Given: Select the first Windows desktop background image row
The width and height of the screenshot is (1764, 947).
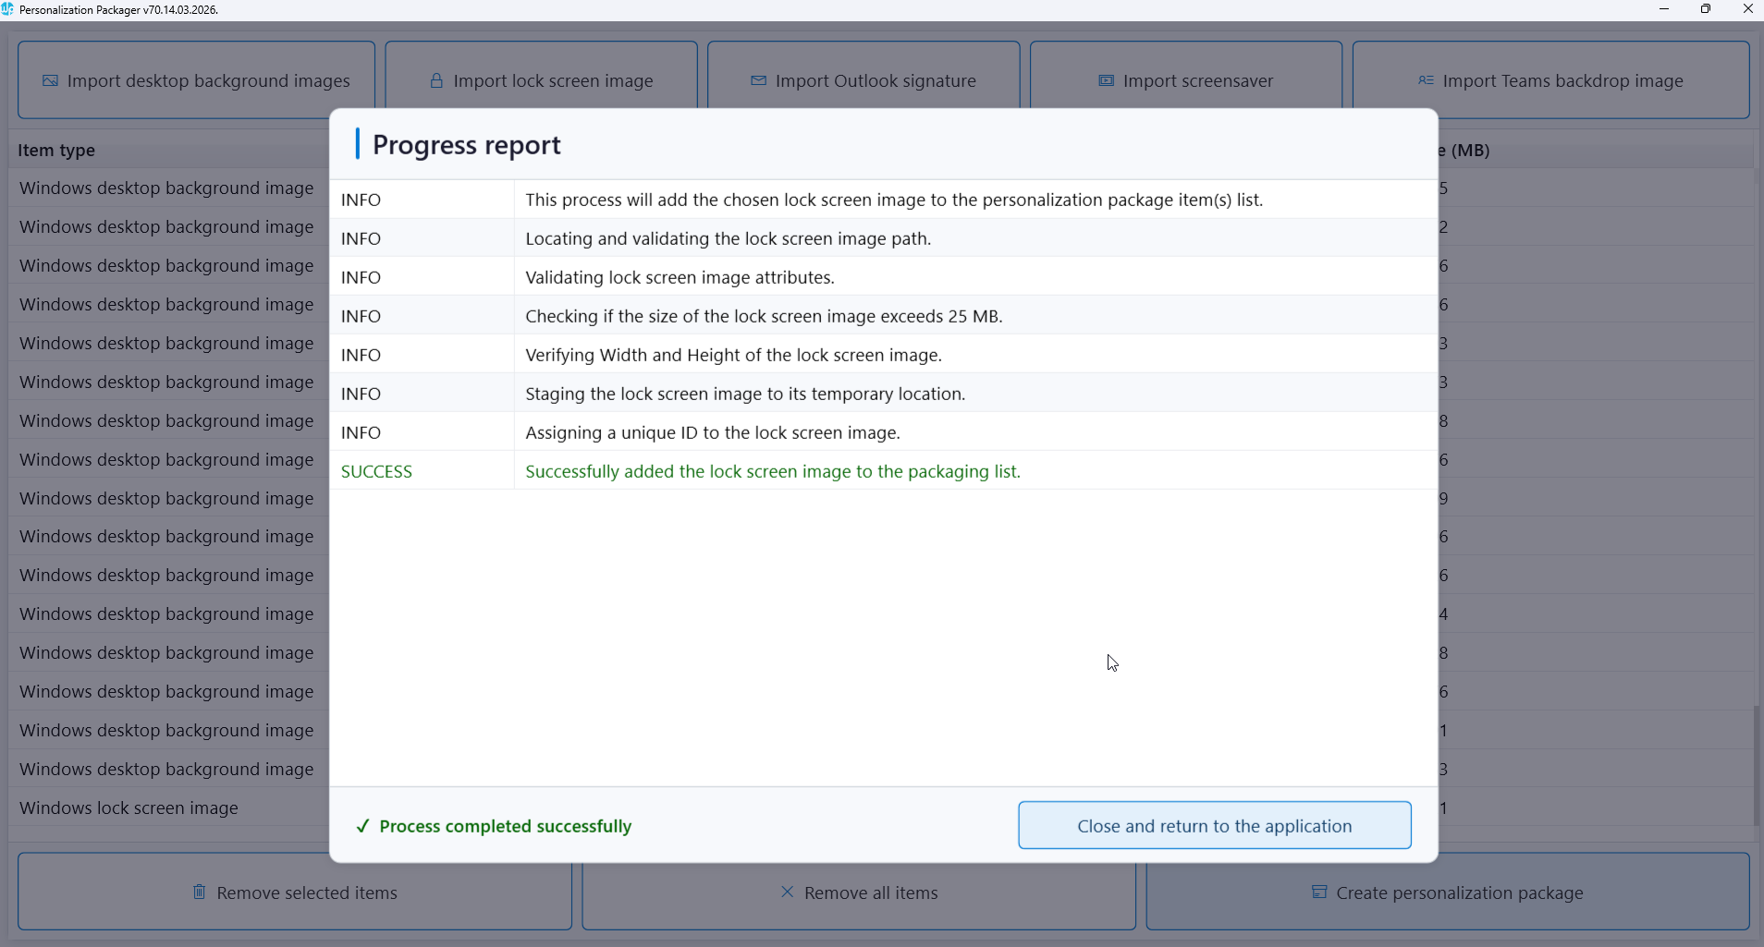Looking at the screenshot, I should [x=166, y=188].
